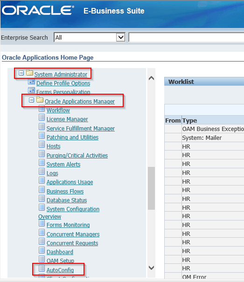Collapse the Oracle Applications Manager folder
The height and width of the screenshot is (282, 244).
click(x=32, y=100)
